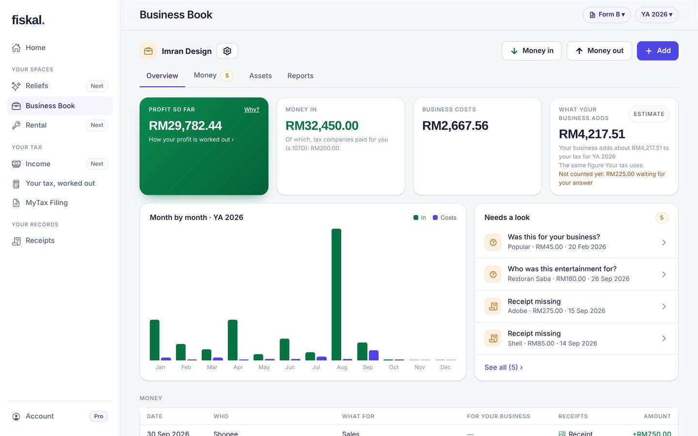Click the Home house icon
The height and width of the screenshot is (436, 698).
16,47
